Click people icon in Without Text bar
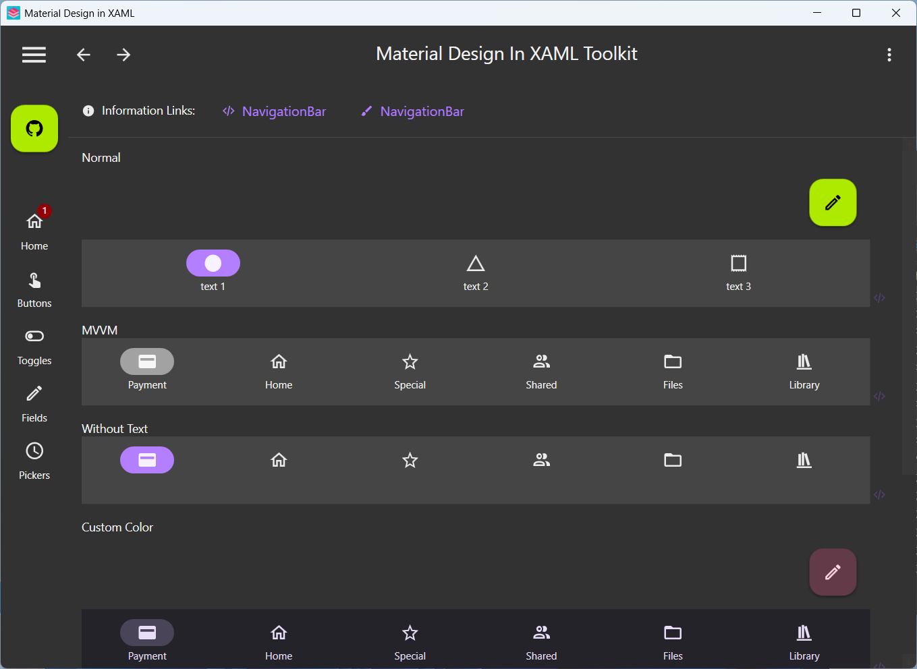 tap(541, 460)
